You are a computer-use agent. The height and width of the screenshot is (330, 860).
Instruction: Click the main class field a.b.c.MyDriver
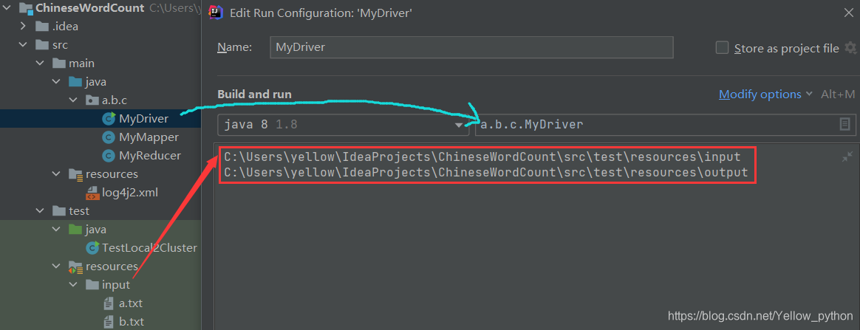(x=665, y=125)
